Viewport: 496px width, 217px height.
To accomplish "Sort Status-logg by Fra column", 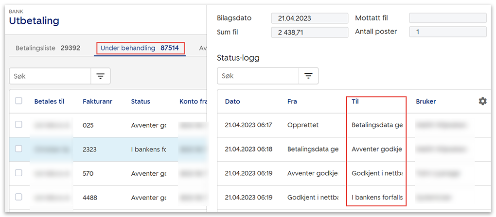I will tap(292, 101).
